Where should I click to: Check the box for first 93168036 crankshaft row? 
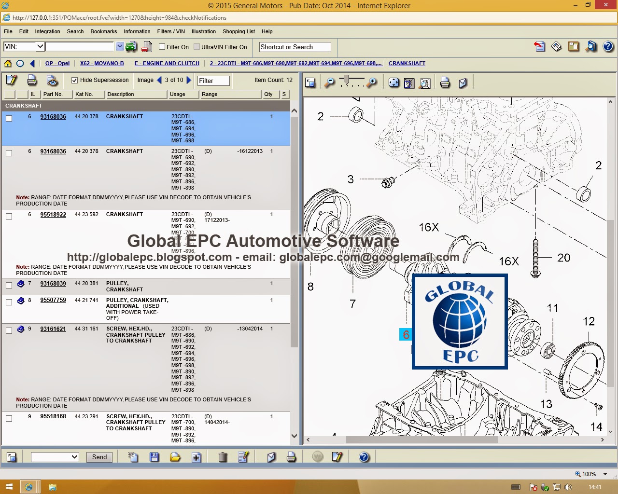pyautogui.click(x=9, y=118)
